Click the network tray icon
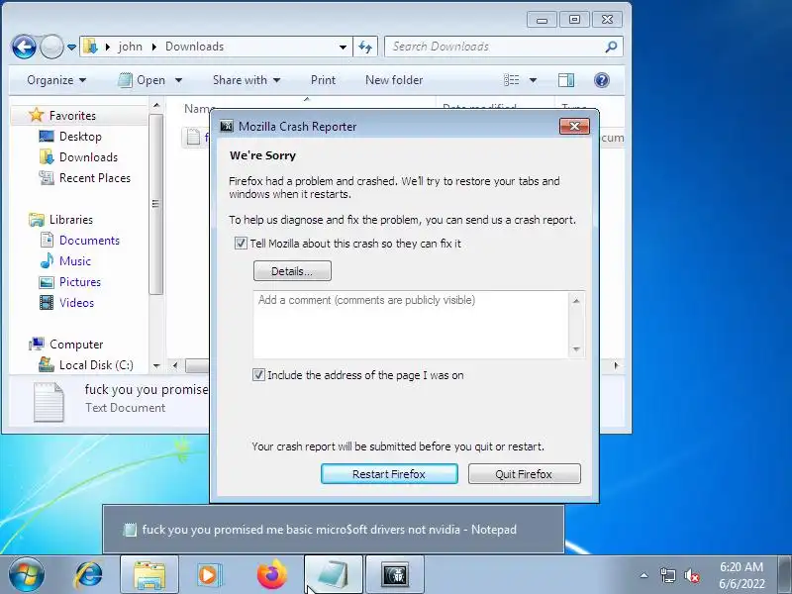Screen dimensions: 792x594 [x=667, y=575]
